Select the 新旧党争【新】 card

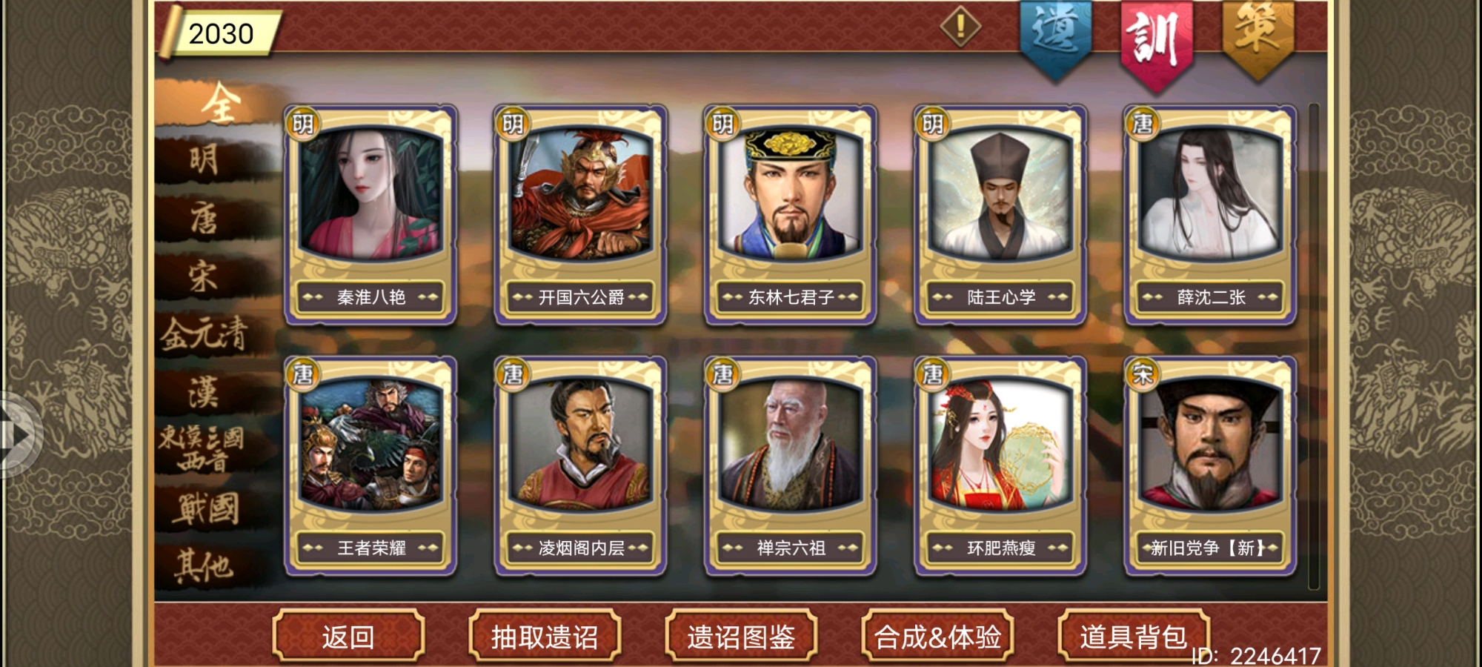[1210, 465]
